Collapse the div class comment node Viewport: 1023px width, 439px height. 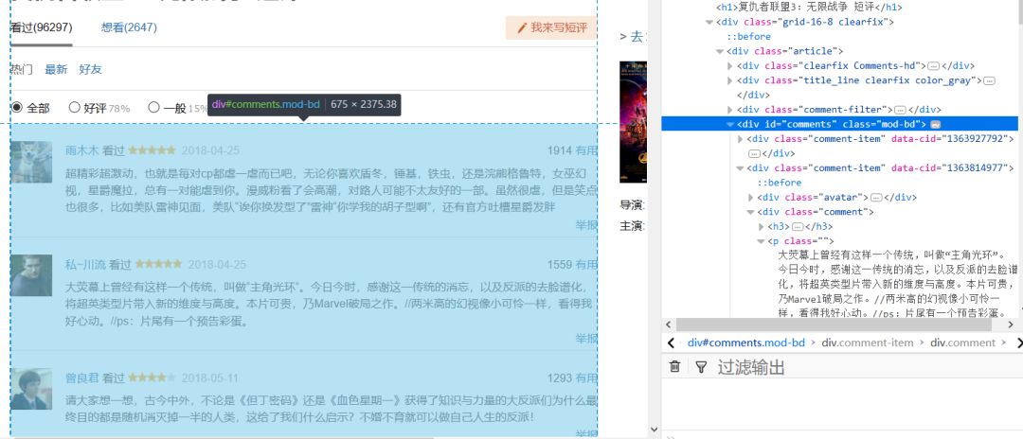[751, 212]
